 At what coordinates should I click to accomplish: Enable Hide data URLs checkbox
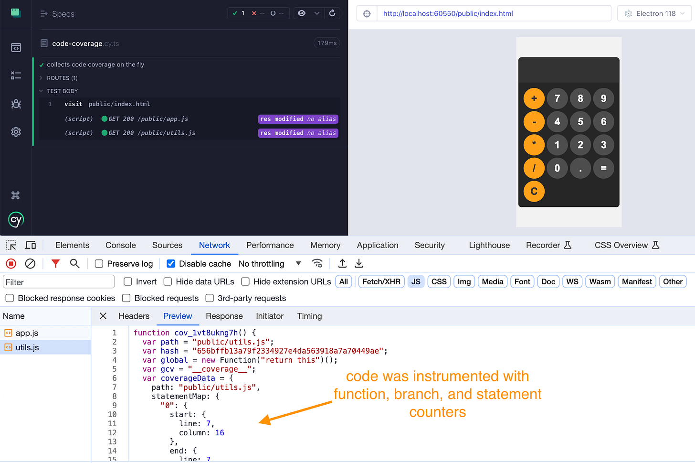coord(168,282)
